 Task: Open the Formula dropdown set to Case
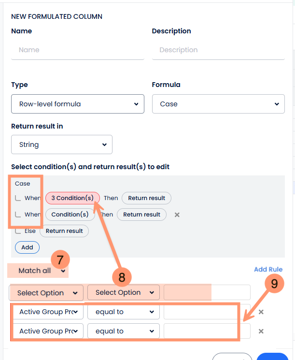[218, 104]
